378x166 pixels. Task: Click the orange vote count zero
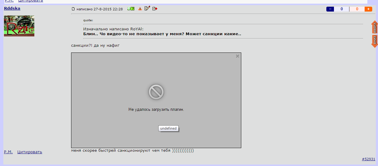[x=357, y=9]
